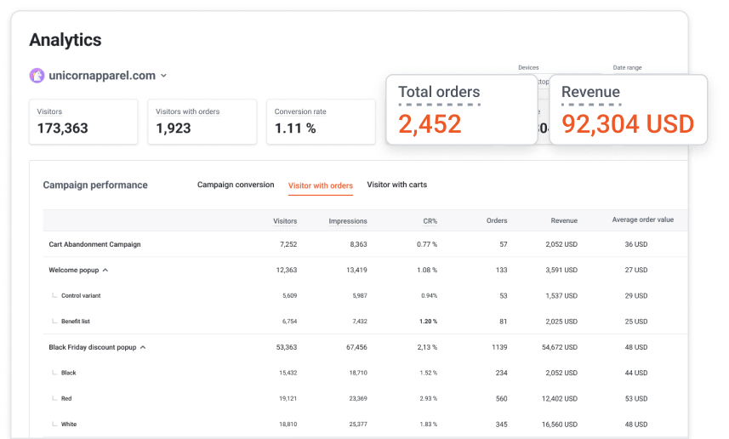Click the Conversion rate 1.11 % card
729x439 pixels.
click(321, 122)
